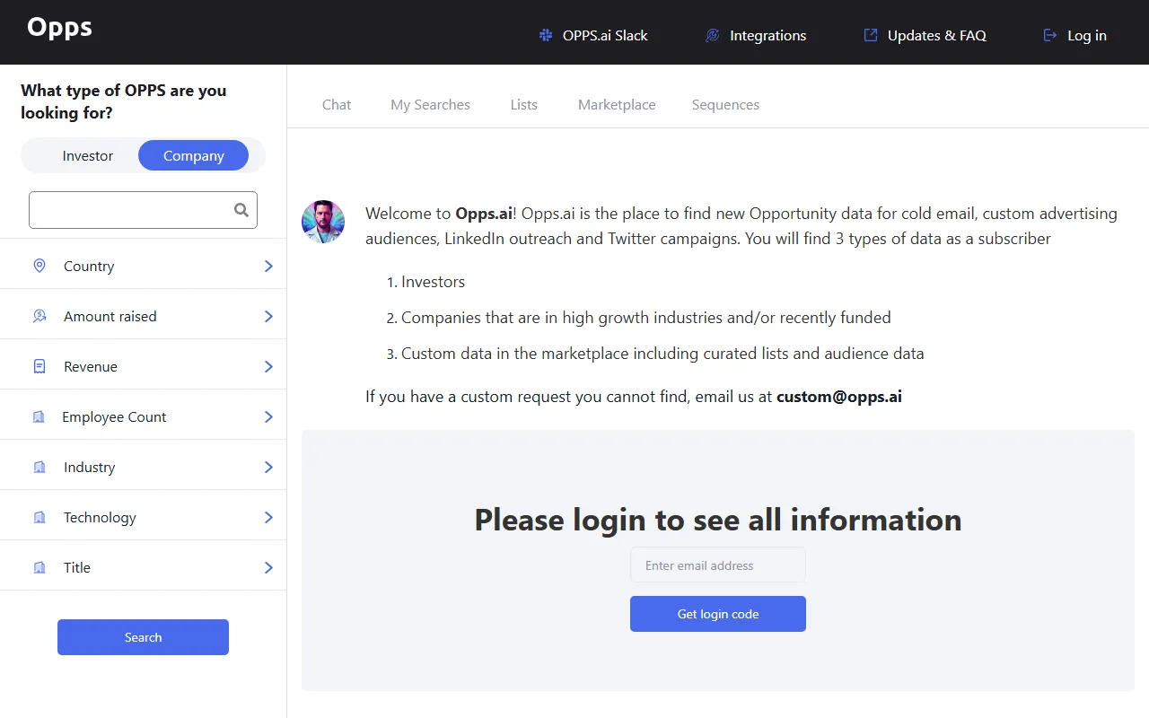Image resolution: width=1149 pixels, height=718 pixels.
Task: Open the Title filter row
Action: [x=144, y=567]
